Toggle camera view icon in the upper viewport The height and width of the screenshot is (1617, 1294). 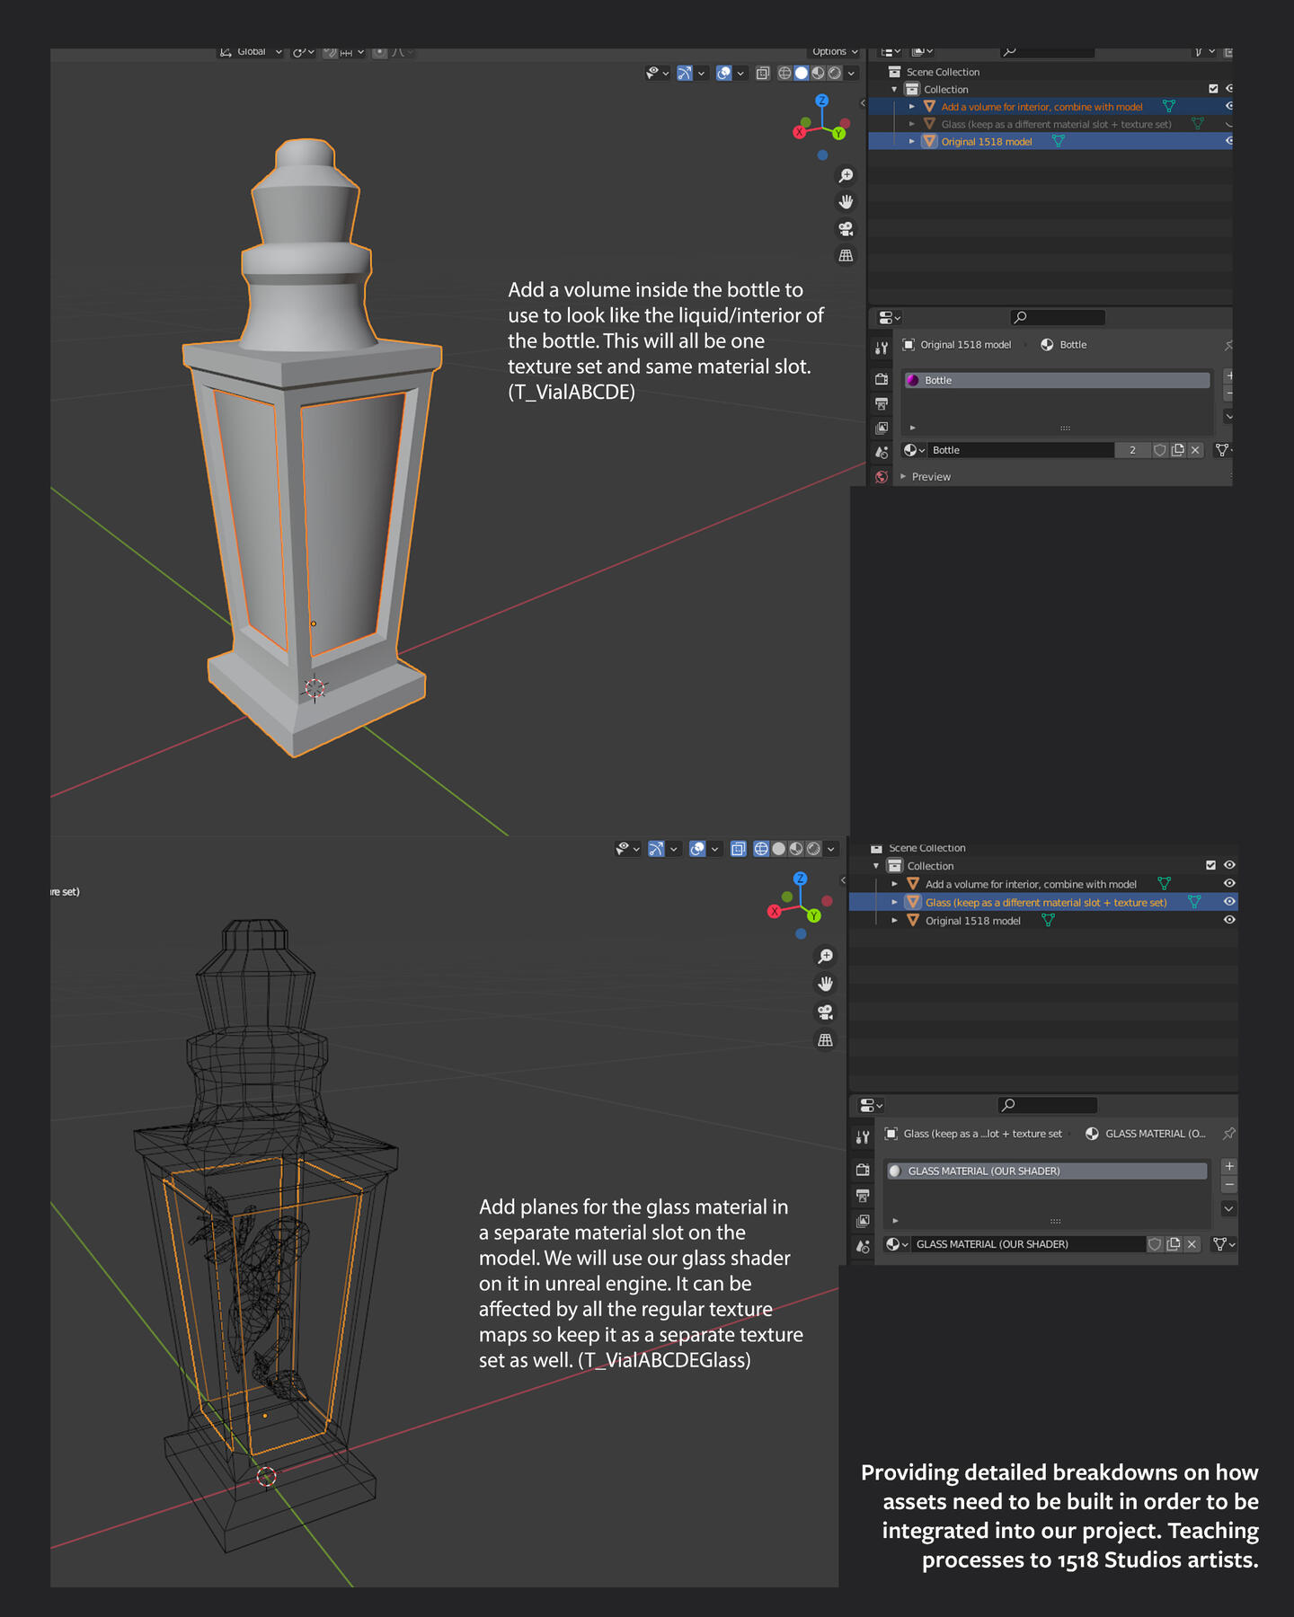click(846, 229)
